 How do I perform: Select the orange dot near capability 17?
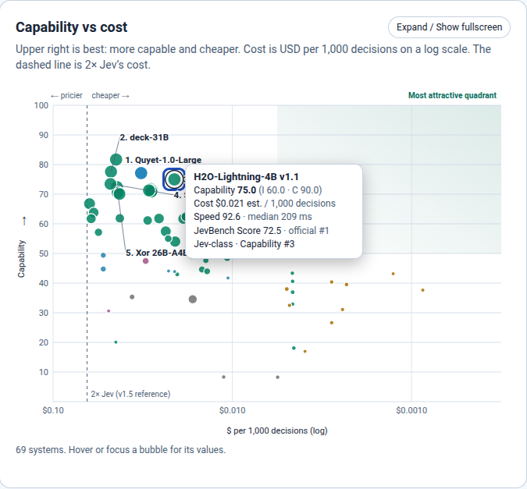tap(305, 351)
